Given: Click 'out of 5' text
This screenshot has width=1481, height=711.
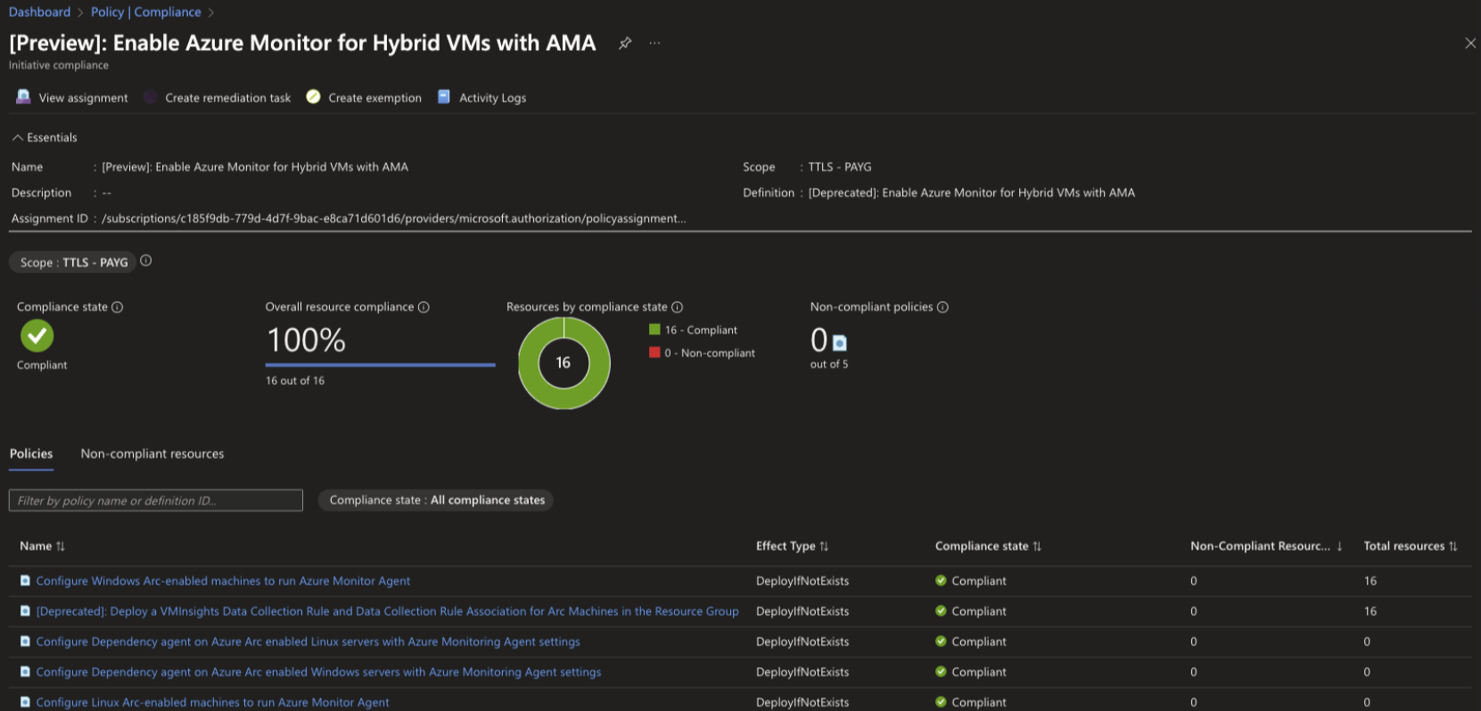Looking at the screenshot, I should pos(829,364).
